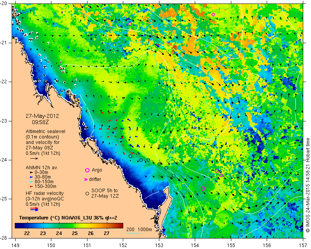Click the blue 30-80m ANMN arrow symbol
This screenshot has width=311, height=249.
(x=31, y=177)
